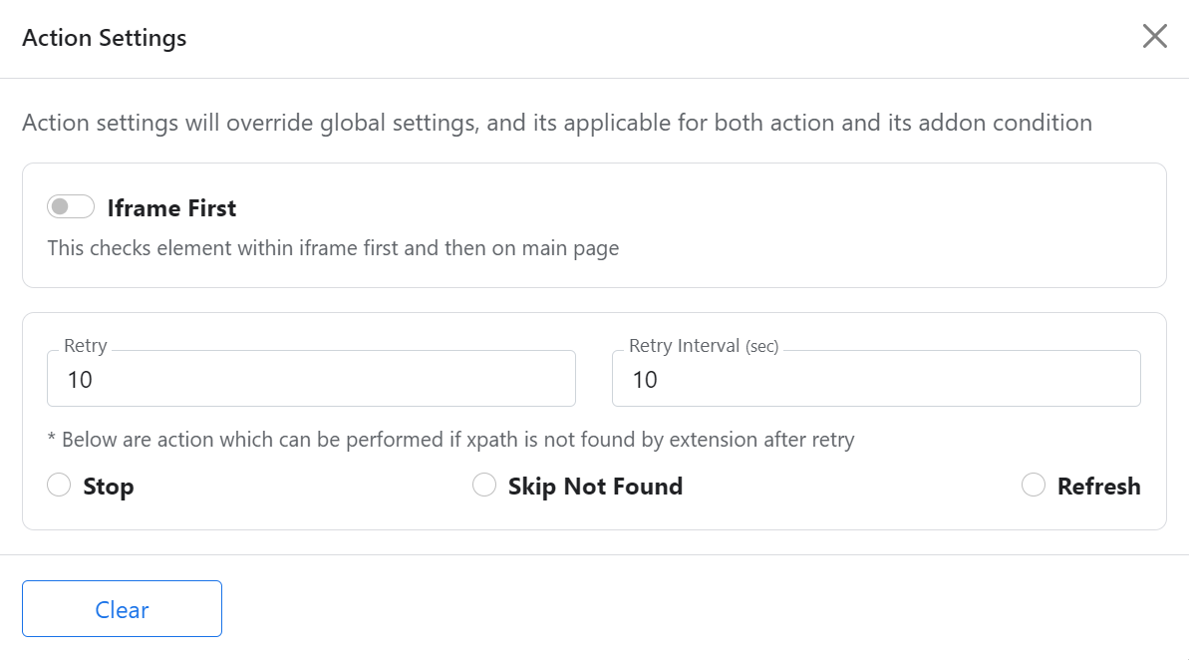The height and width of the screenshot is (660, 1189).
Task: Focus the Retry Interval input field
Action: coord(875,379)
